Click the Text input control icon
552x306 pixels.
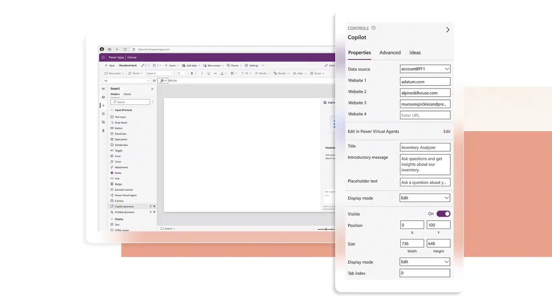click(x=112, y=117)
